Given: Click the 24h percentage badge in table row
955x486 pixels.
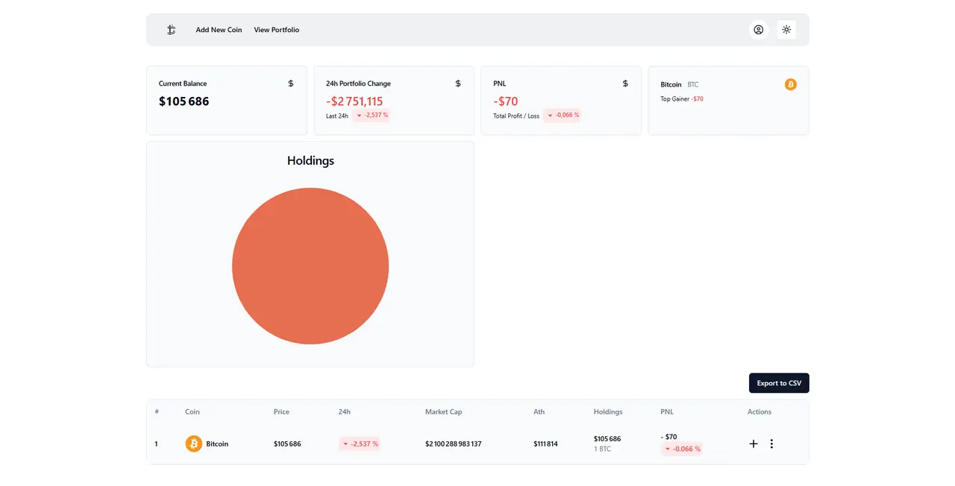Looking at the screenshot, I should [360, 444].
